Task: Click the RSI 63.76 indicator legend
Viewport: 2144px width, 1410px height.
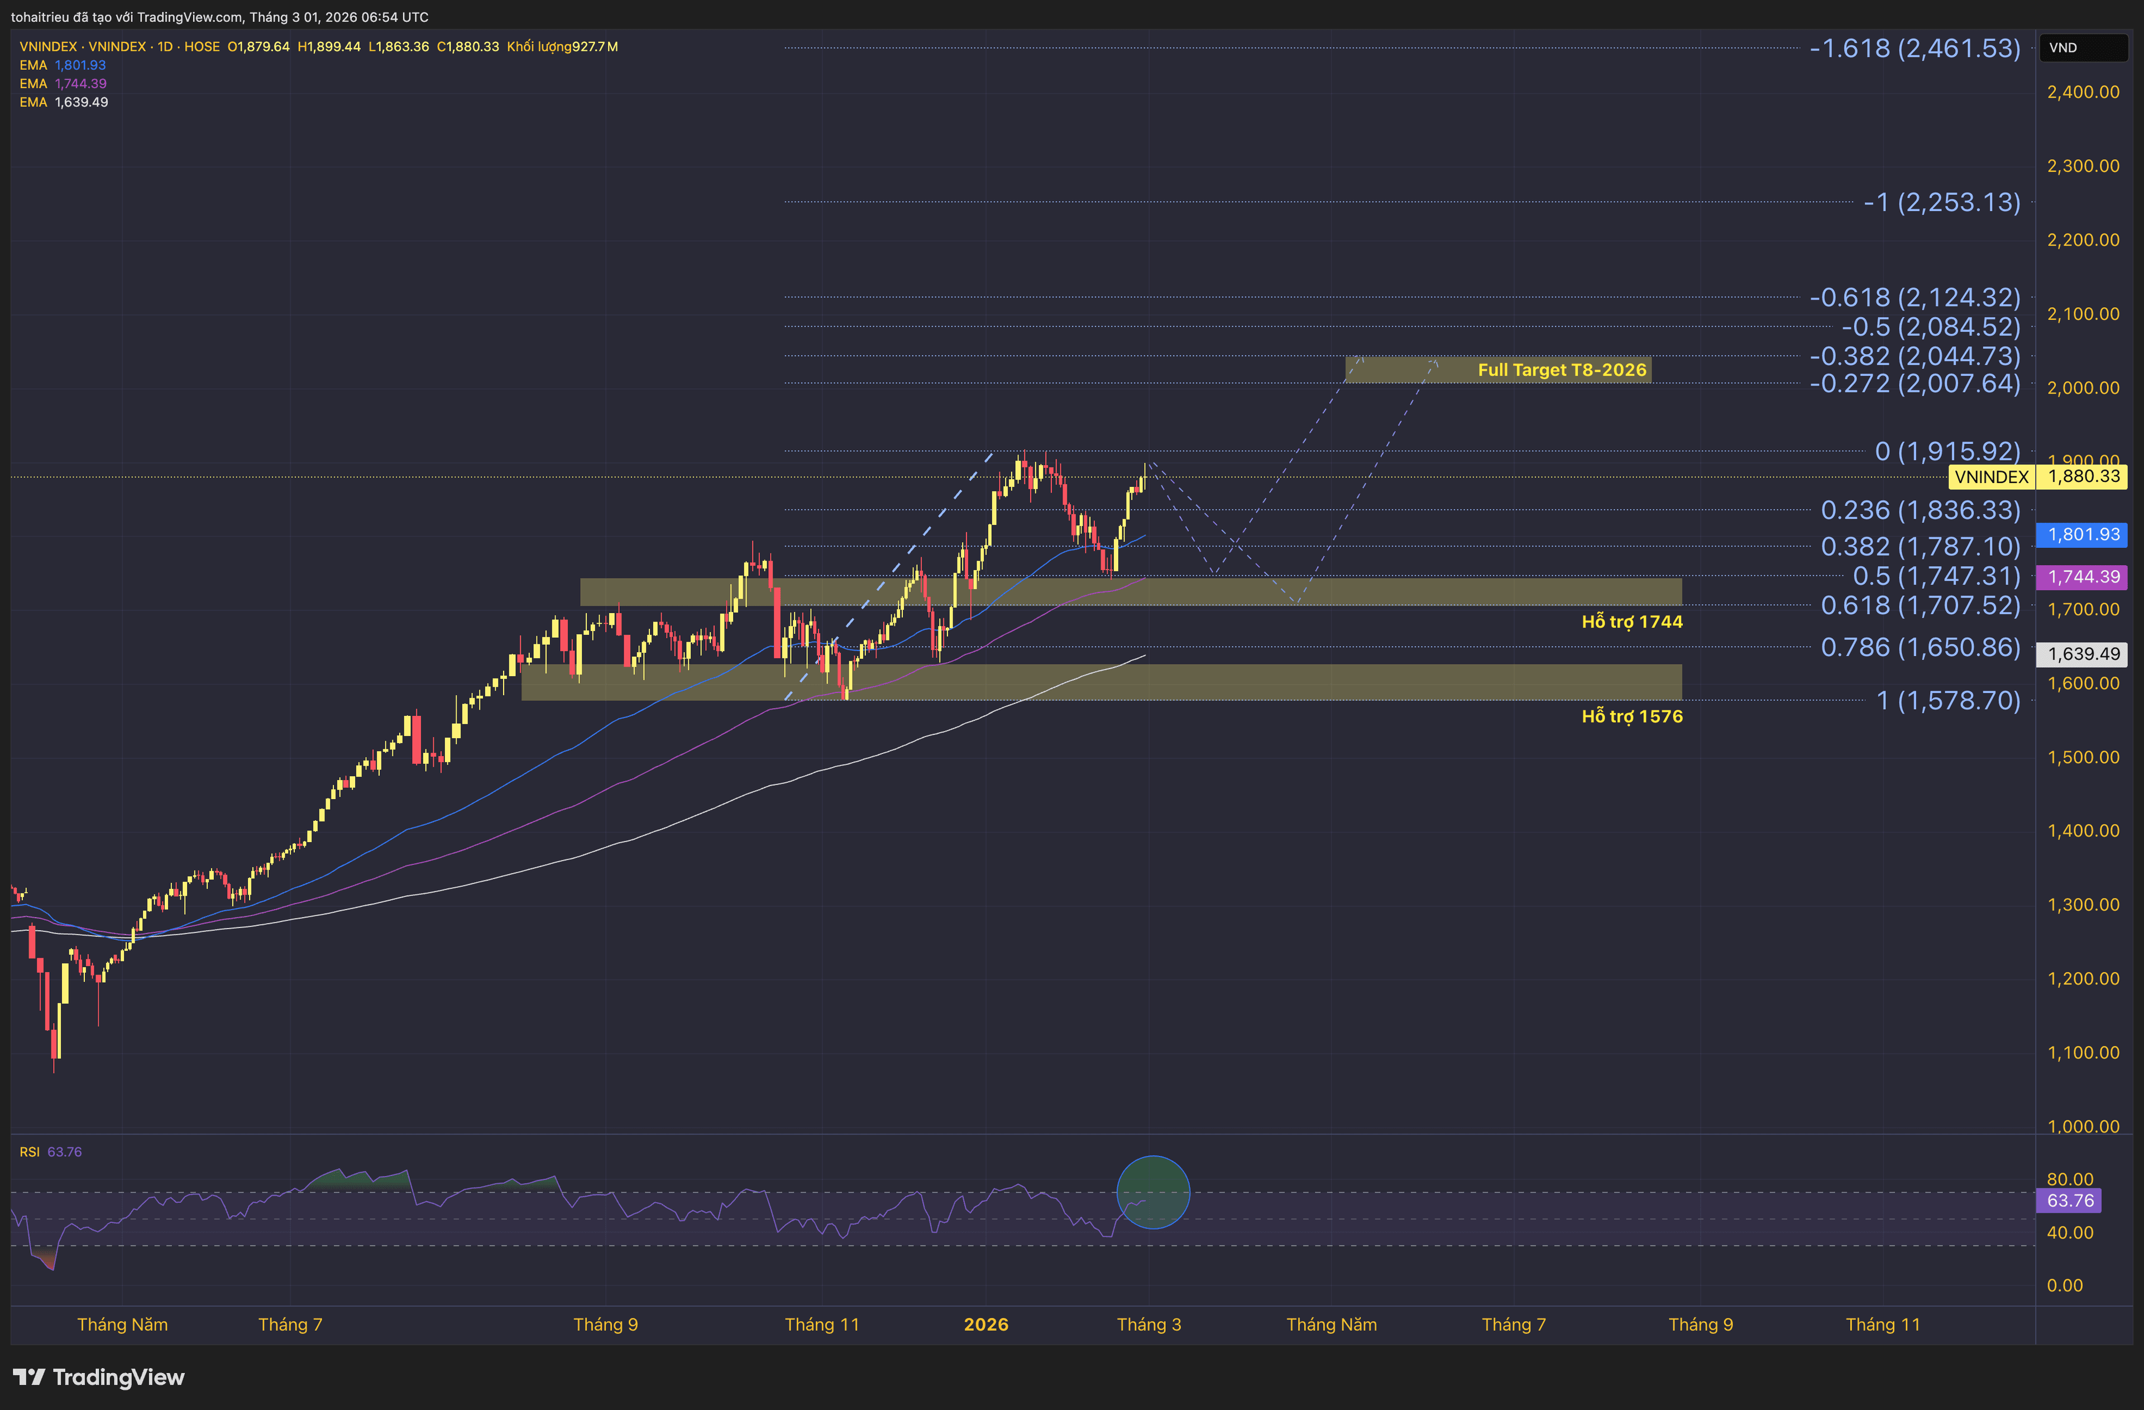Action: click(50, 1151)
